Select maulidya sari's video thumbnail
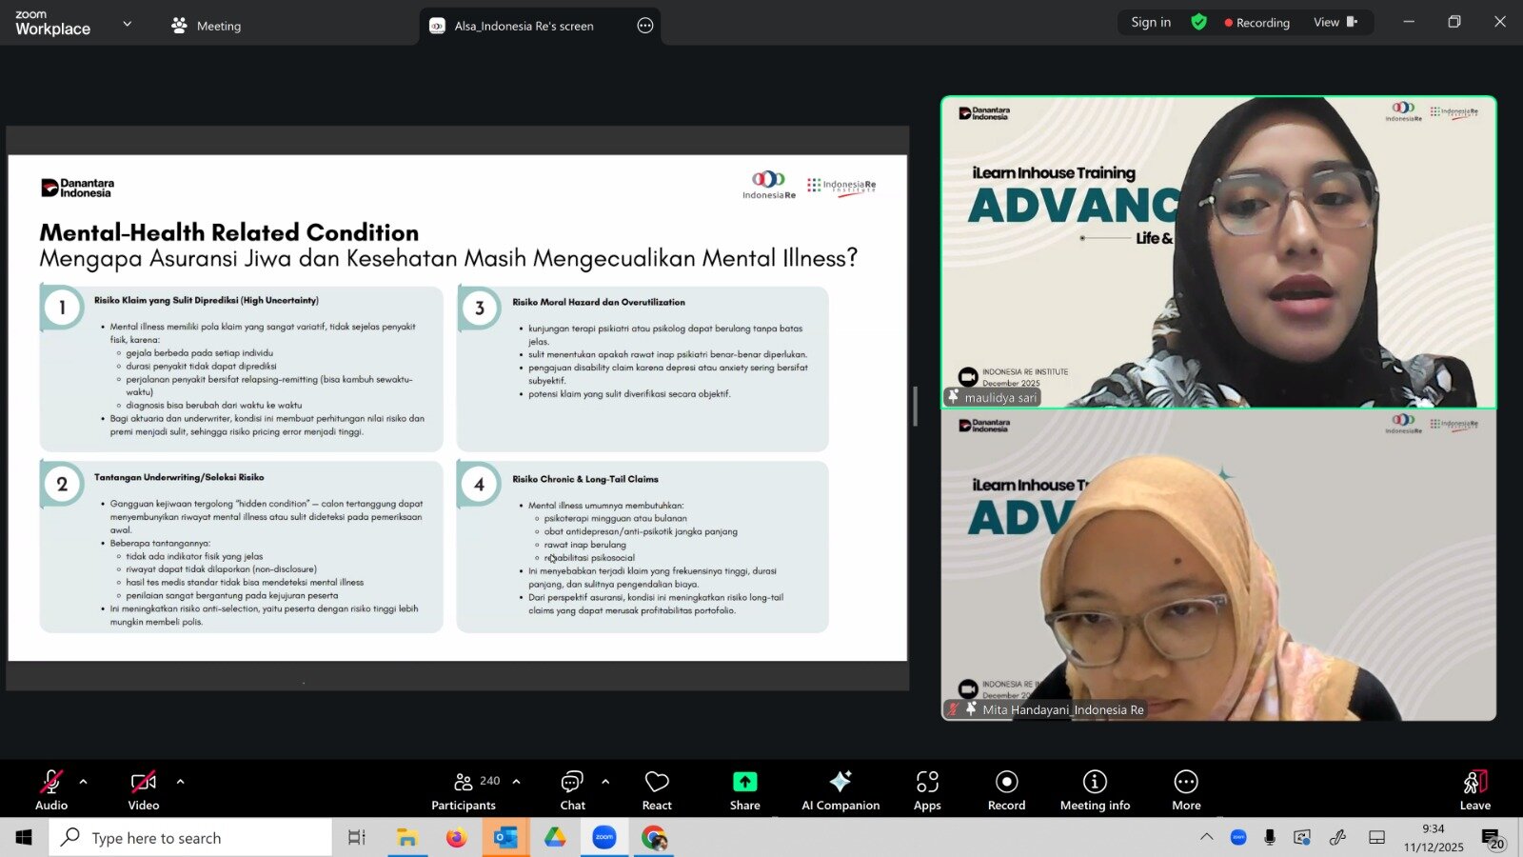The image size is (1523, 857). [1218, 252]
